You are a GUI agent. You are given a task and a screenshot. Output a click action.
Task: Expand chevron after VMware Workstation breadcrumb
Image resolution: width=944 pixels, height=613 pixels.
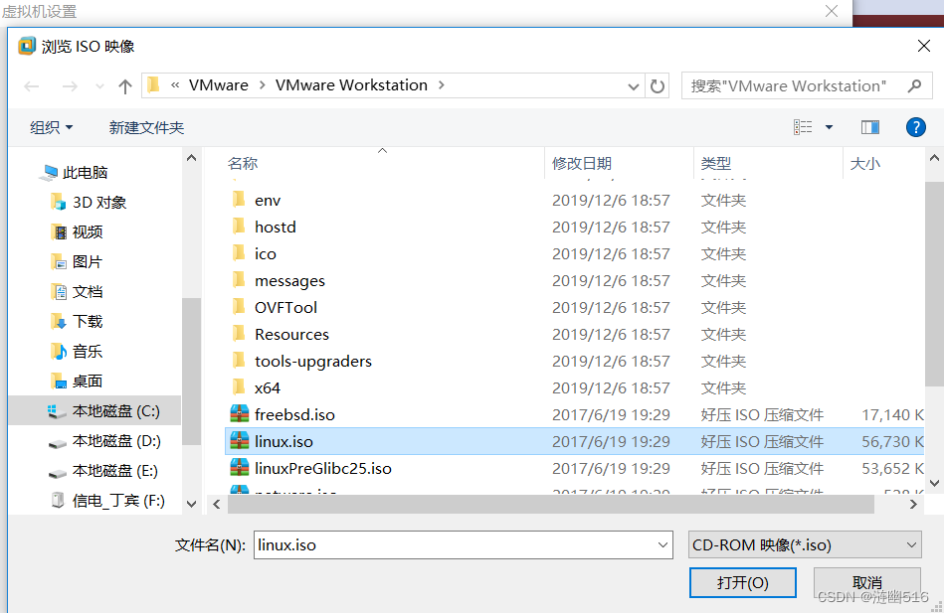point(442,85)
